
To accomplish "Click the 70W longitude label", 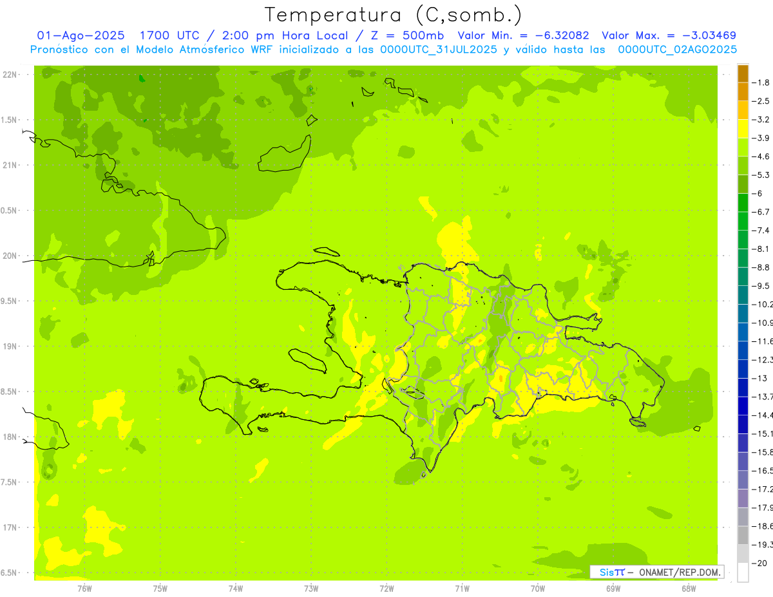I will pos(537,589).
